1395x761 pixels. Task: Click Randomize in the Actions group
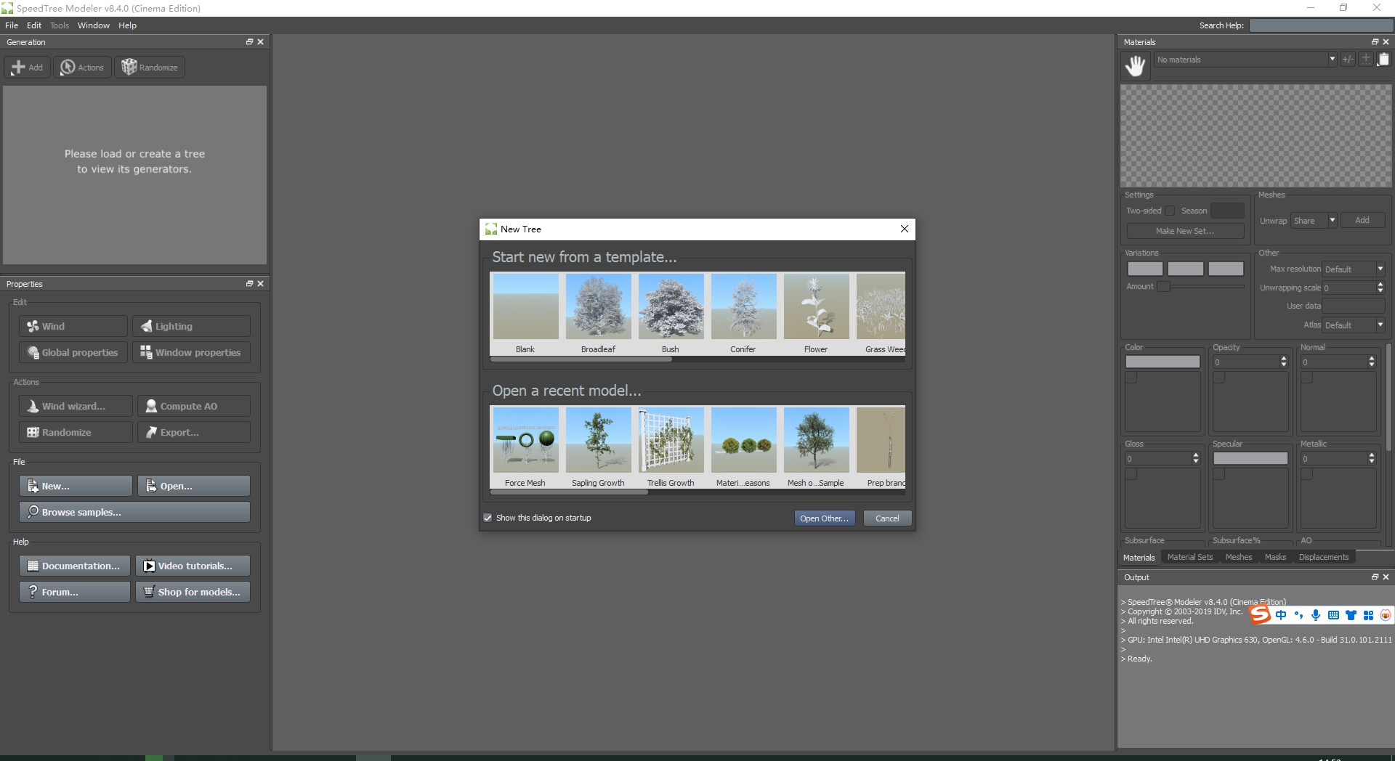pyautogui.click(x=76, y=433)
